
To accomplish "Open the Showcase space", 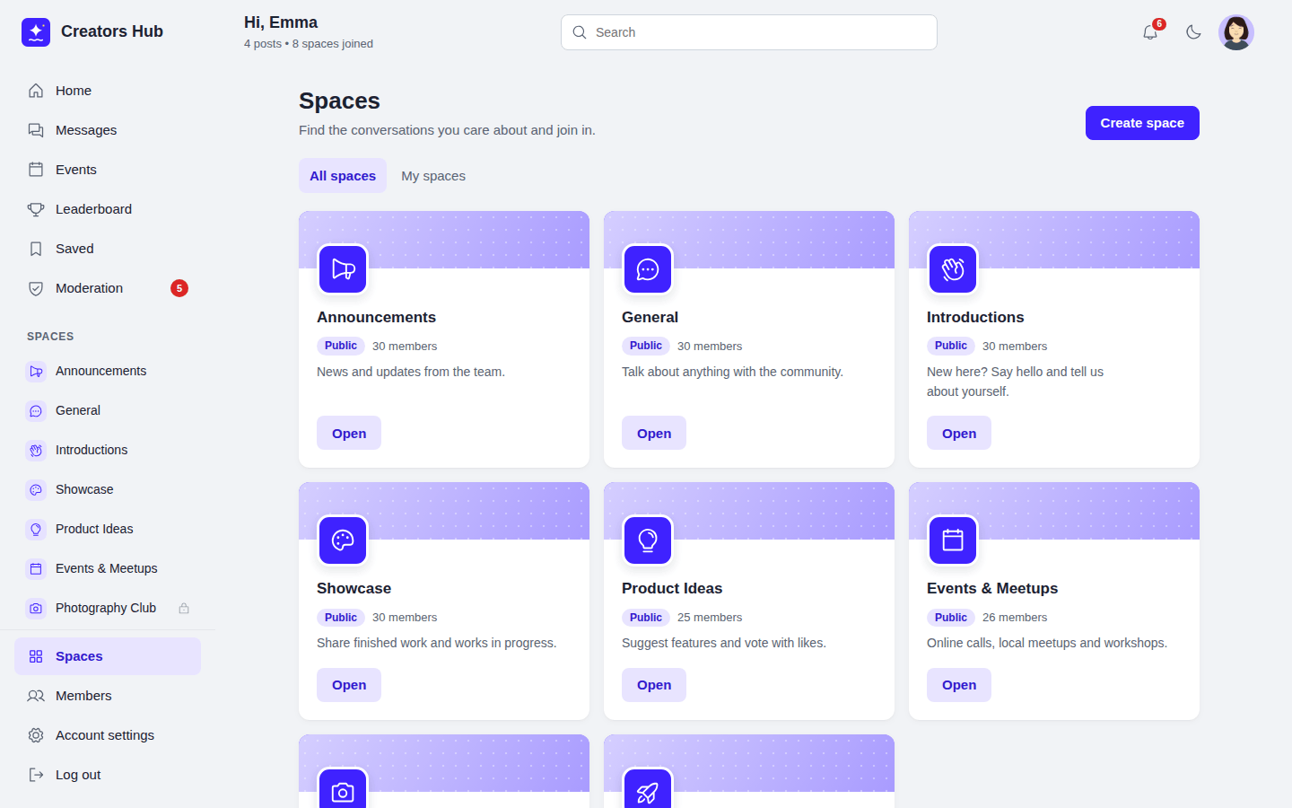I will click(349, 685).
